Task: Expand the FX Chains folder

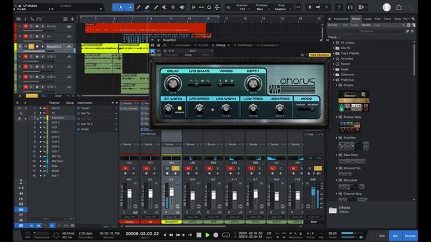Action: [334, 43]
